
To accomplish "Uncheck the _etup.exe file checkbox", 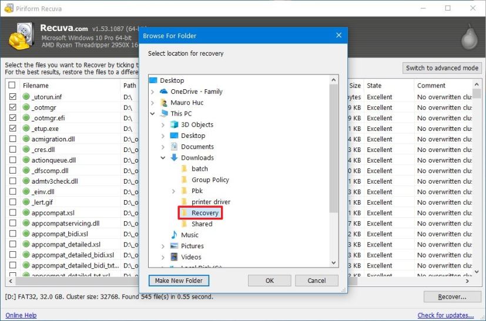I will point(13,128).
